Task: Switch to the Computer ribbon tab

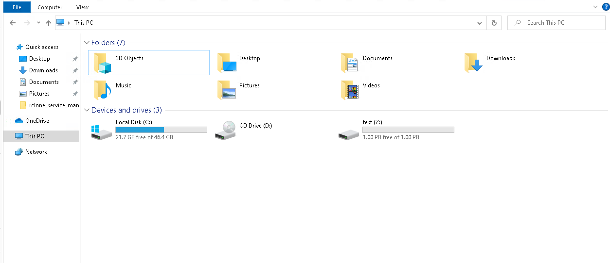Action: click(50, 7)
